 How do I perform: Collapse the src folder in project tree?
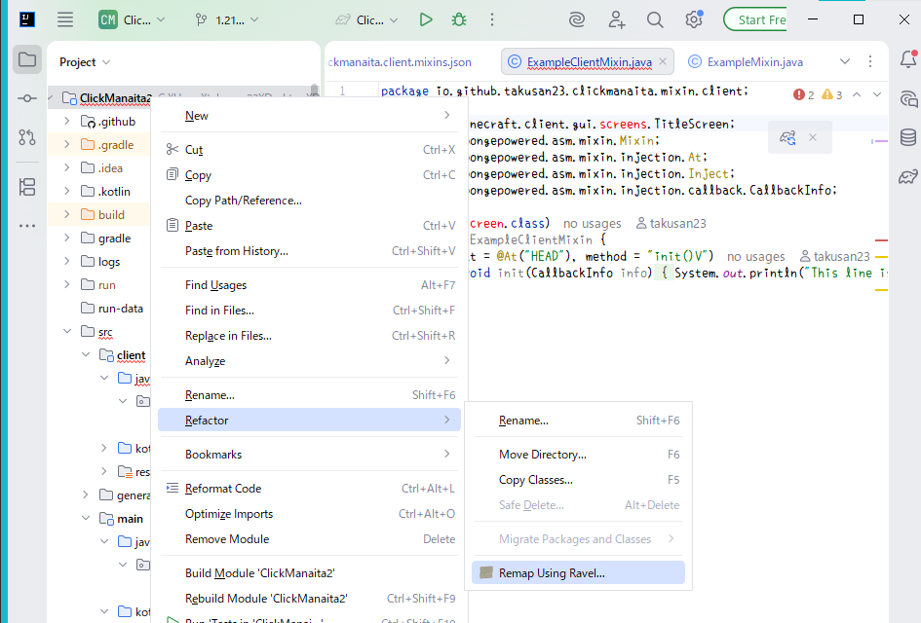67,332
